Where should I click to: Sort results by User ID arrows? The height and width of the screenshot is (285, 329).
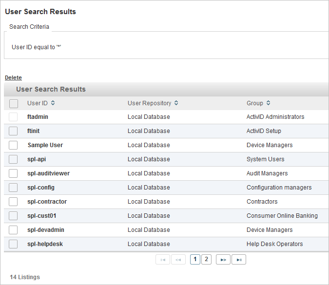point(53,103)
